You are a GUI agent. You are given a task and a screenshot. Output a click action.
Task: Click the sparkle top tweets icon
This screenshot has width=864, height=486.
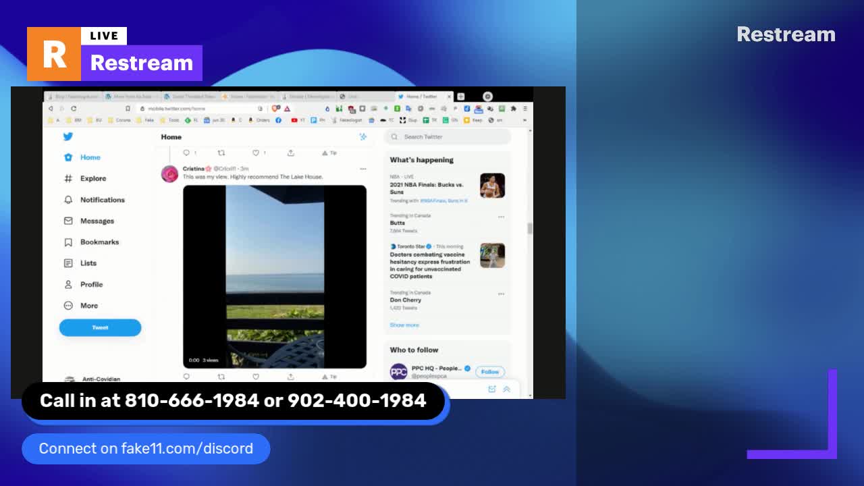(362, 137)
